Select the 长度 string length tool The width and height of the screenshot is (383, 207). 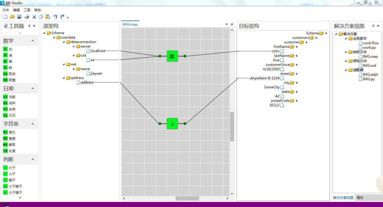tap(9, 151)
